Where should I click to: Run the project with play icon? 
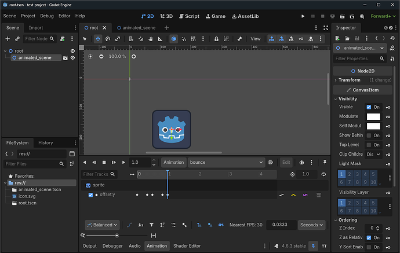coord(303,16)
